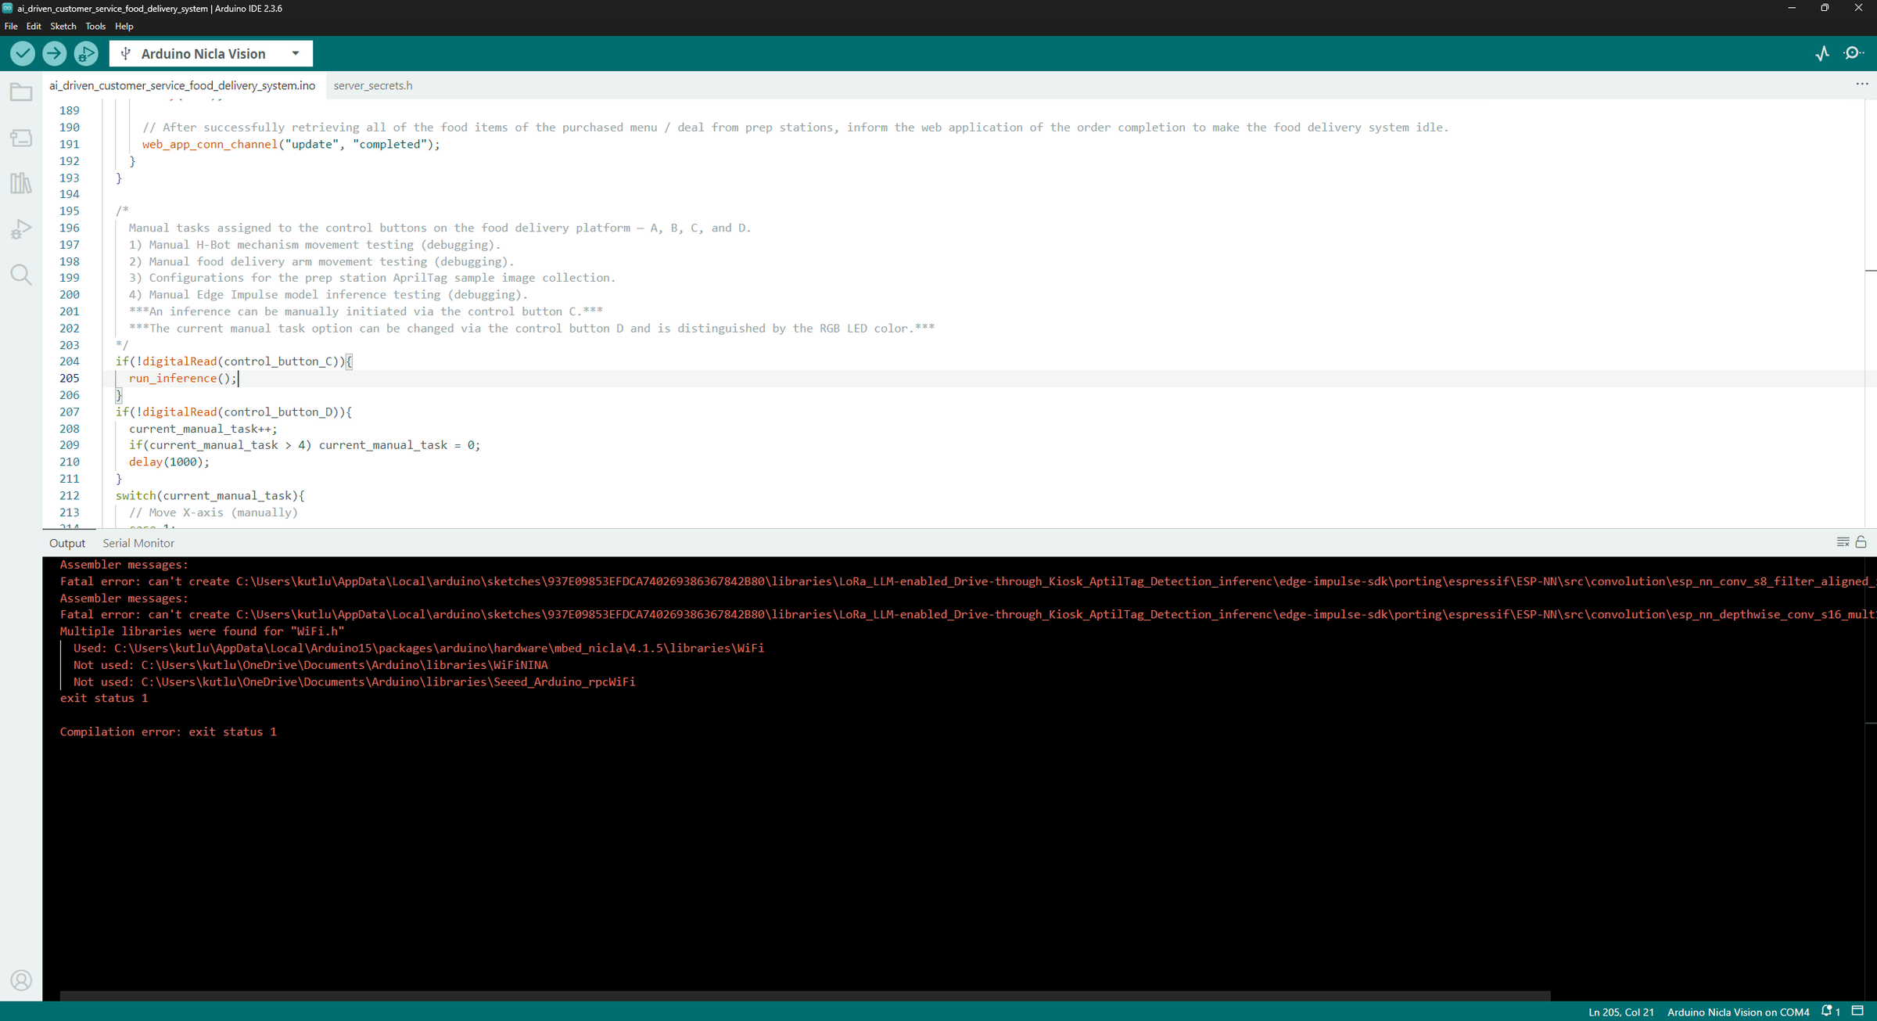Viewport: 1877px width, 1021px height.
Task: Click the user account profile icon
Action: [21, 980]
